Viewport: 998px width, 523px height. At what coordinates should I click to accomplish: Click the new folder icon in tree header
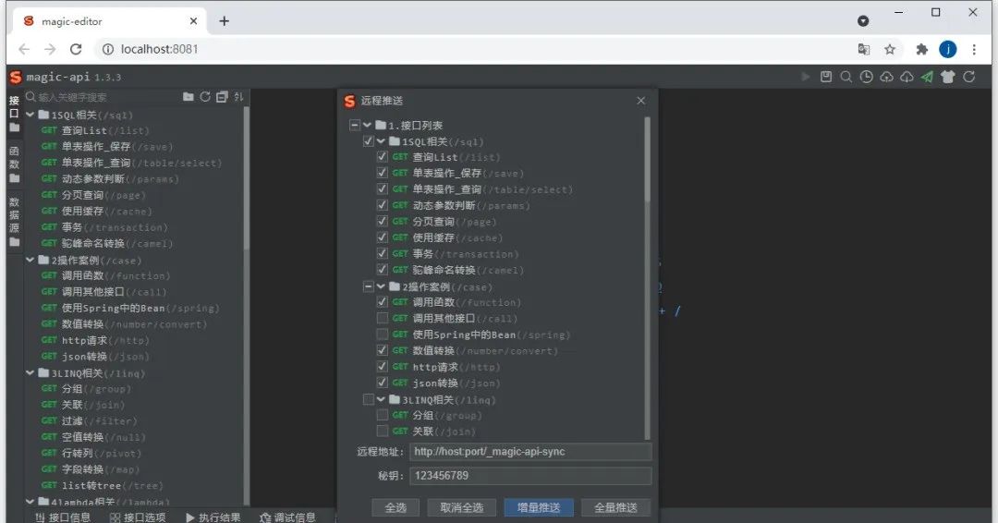(189, 97)
